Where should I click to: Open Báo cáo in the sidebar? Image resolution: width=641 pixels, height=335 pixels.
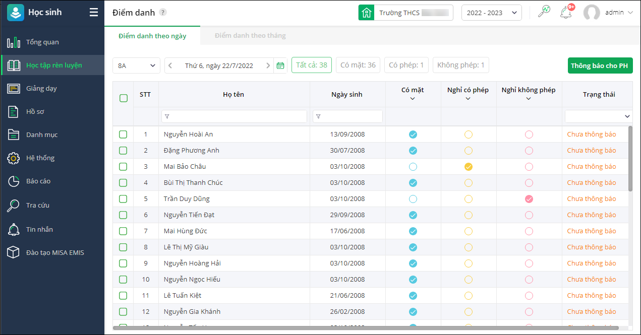pyautogui.click(x=38, y=181)
